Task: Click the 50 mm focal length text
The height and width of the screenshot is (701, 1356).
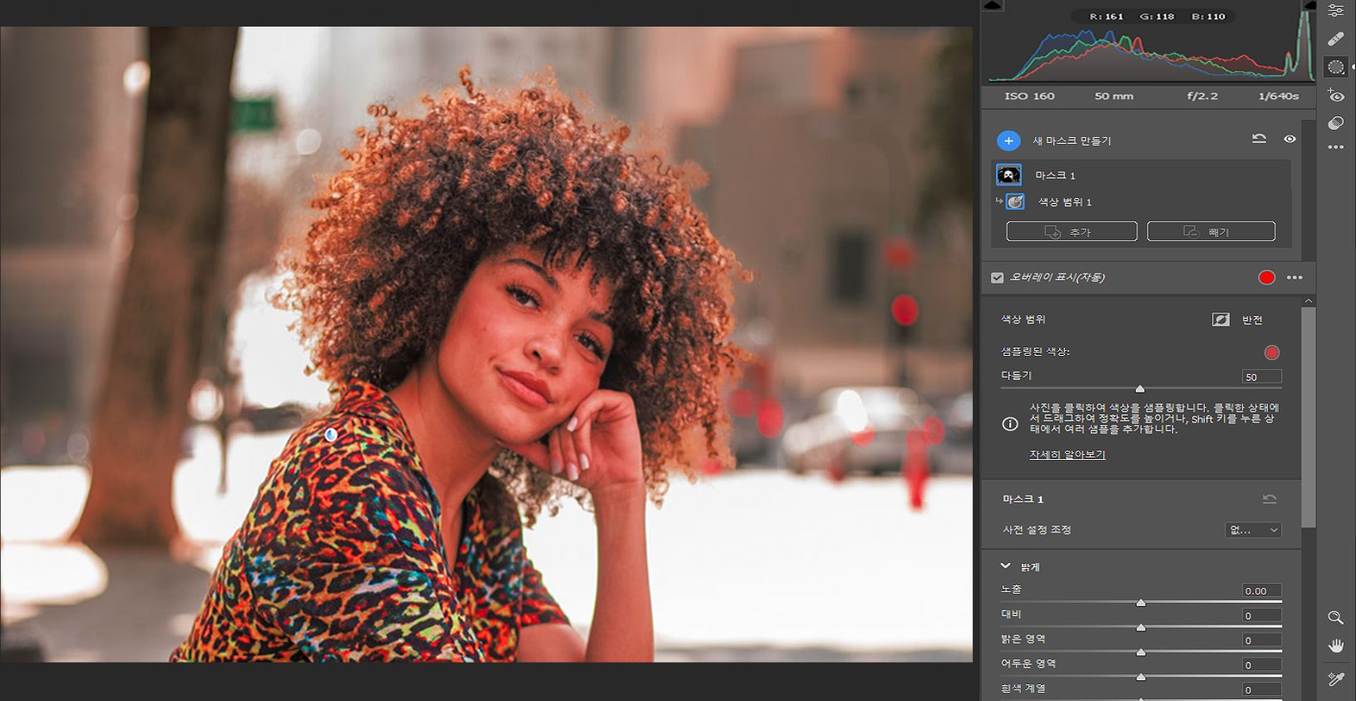Action: 1114,96
